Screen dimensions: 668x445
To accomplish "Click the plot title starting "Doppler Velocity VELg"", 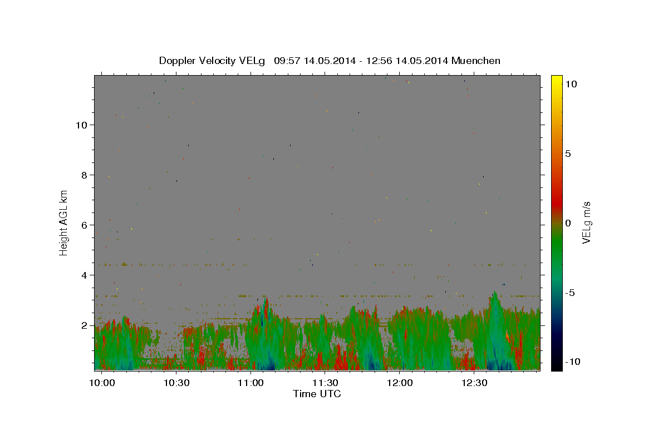I will [330, 61].
